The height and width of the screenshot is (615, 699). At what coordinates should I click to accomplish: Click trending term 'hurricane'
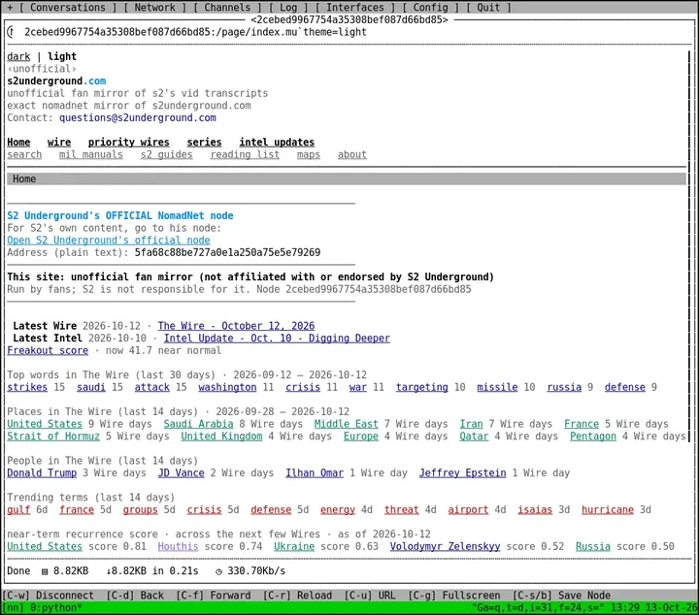click(x=608, y=510)
